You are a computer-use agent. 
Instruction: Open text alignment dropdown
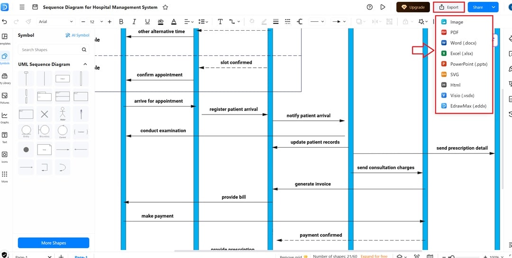click(189, 21)
